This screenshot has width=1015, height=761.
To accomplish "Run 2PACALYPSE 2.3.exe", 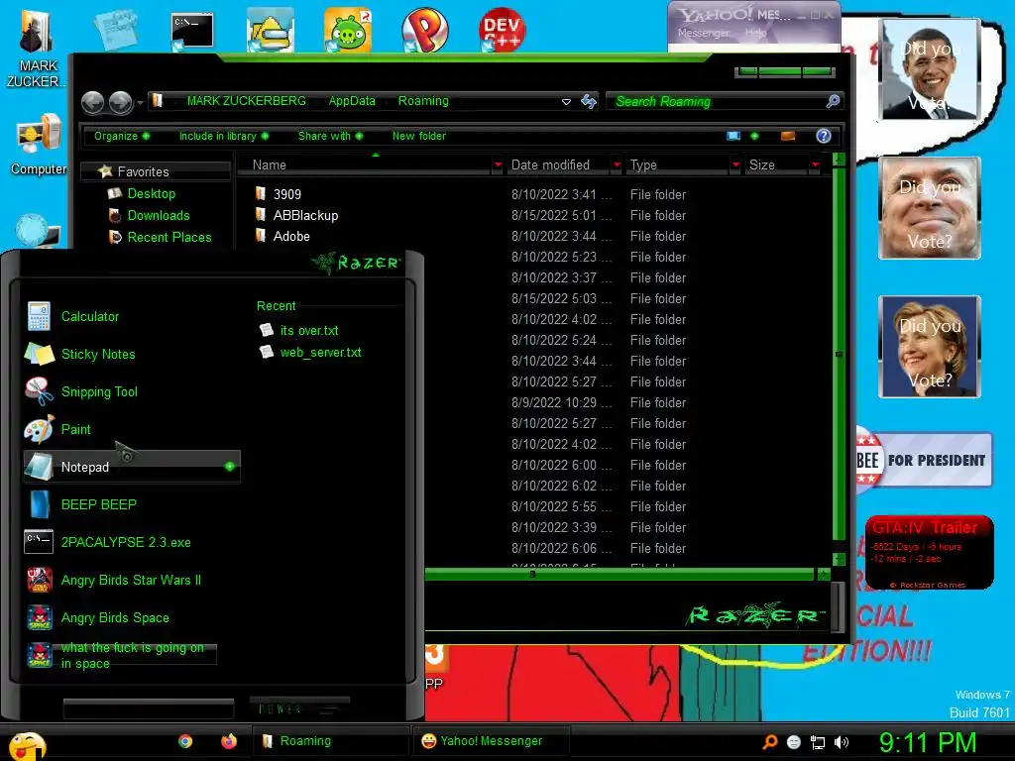I will click(x=126, y=542).
